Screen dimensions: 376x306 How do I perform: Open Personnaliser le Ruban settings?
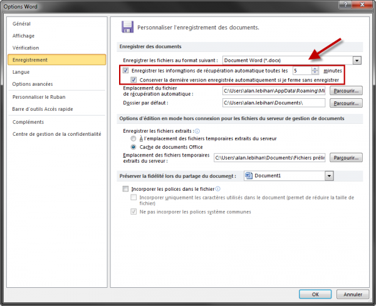tap(39, 97)
